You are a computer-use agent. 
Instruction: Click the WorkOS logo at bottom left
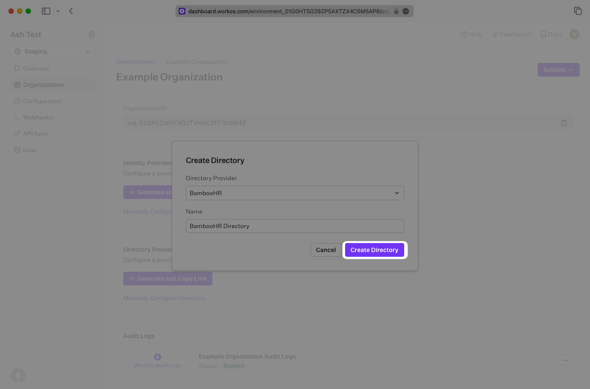coord(18,375)
